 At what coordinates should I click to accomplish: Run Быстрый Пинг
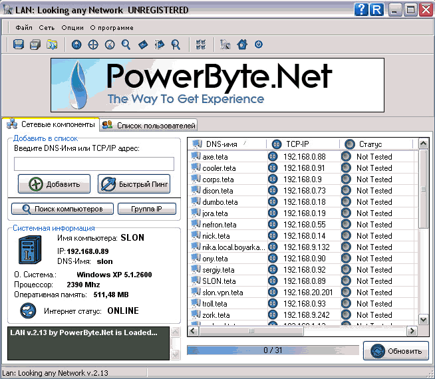click(134, 184)
